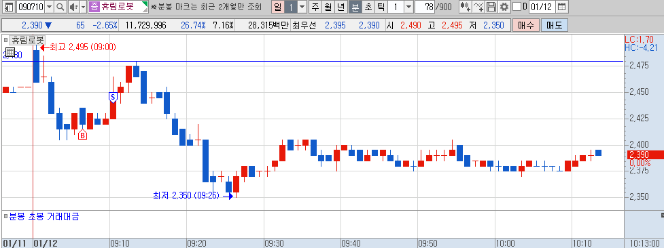Viewport: 664px width, 248px height.
Task: Click the add candlestick indicator icon
Action: click(465, 6)
